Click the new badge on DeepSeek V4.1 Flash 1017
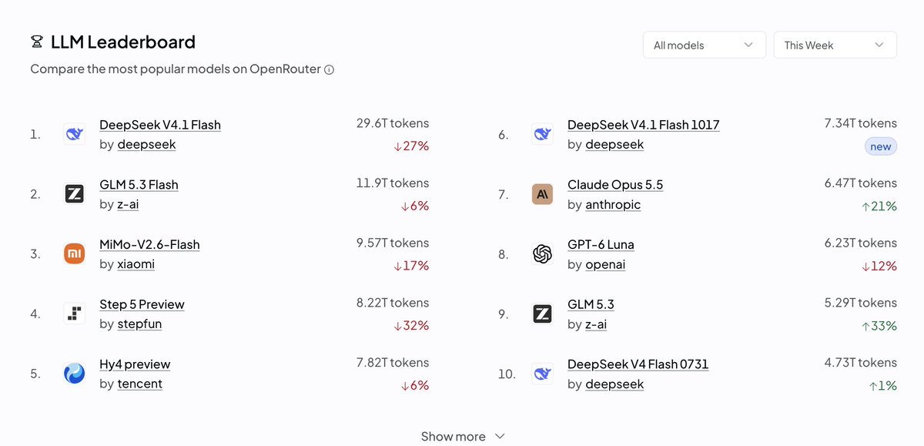The height and width of the screenshot is (446, 924). tap(880, 146)
